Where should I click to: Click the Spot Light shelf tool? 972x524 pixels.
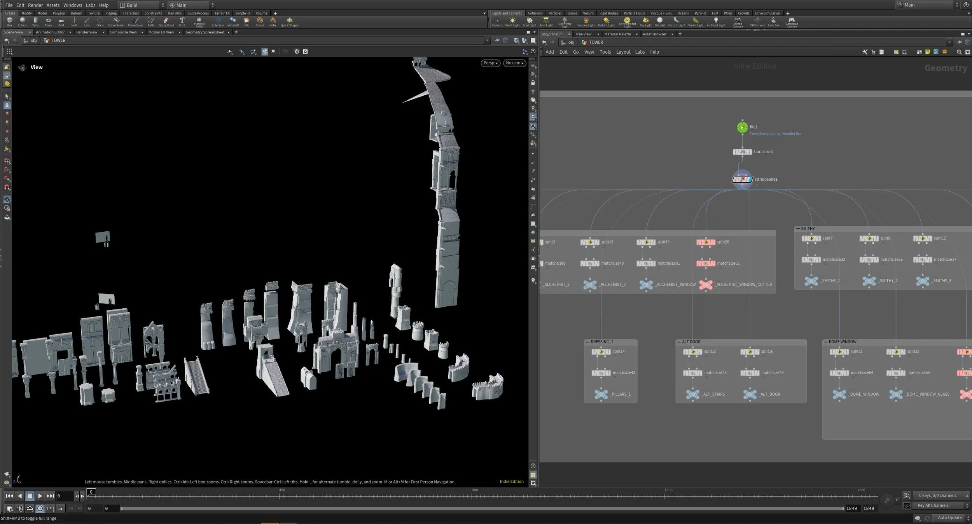click(529, 21)
